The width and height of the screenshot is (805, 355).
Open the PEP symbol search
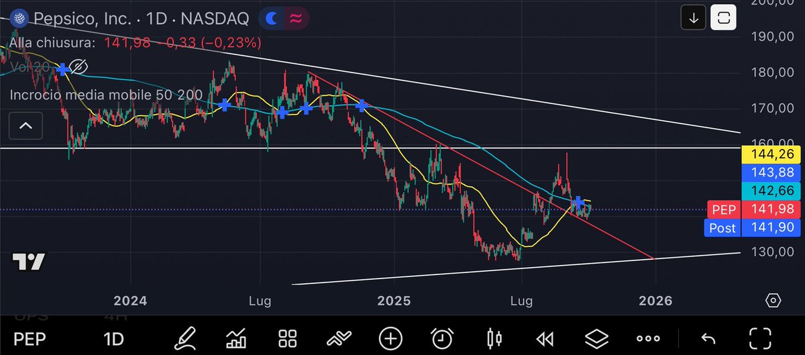coord(30,338)
